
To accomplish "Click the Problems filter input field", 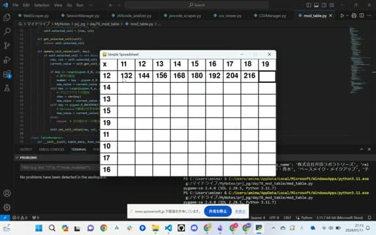I will (60, 167).
